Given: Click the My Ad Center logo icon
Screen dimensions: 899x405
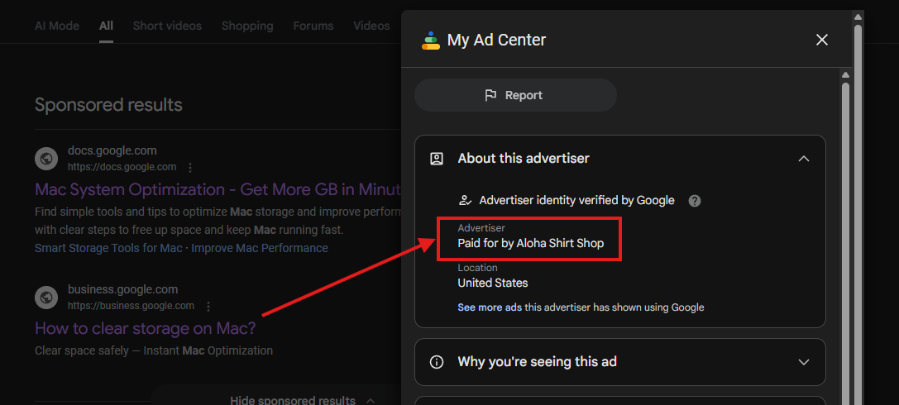Looking at the screenshot, I should coord(430,40).
